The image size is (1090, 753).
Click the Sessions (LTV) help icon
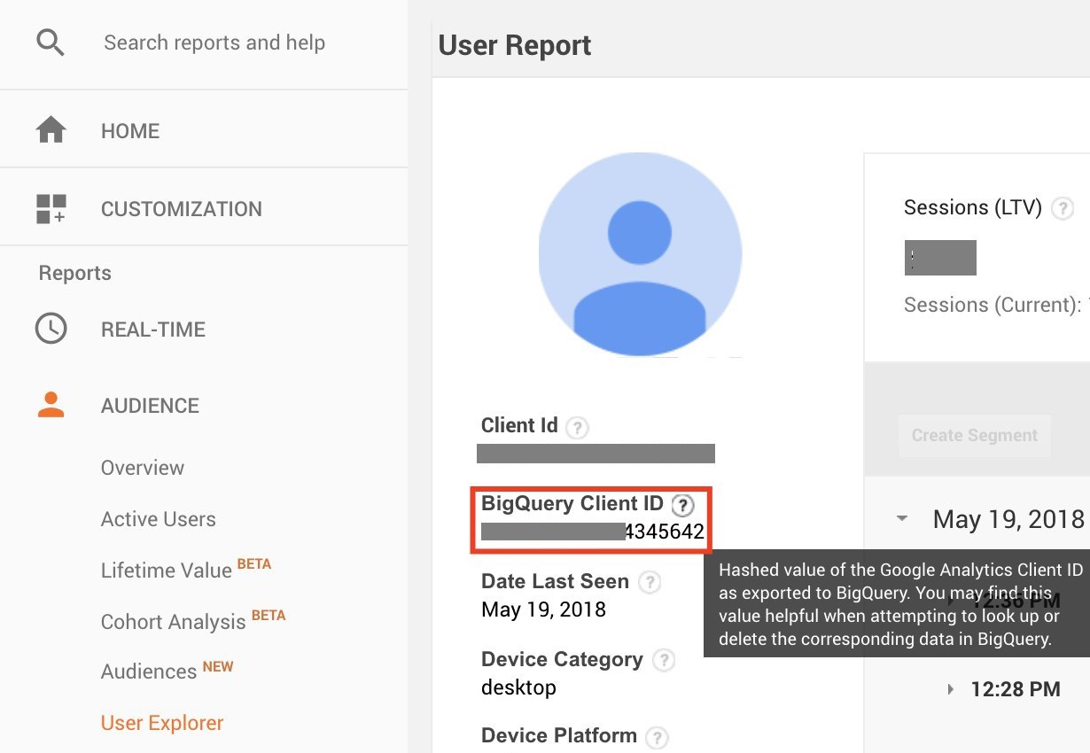click(1062, 209)
